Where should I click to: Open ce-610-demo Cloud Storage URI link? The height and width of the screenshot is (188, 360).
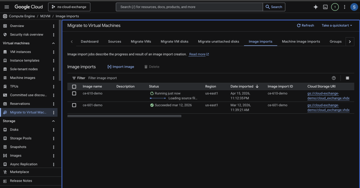[x=328, y=96]
